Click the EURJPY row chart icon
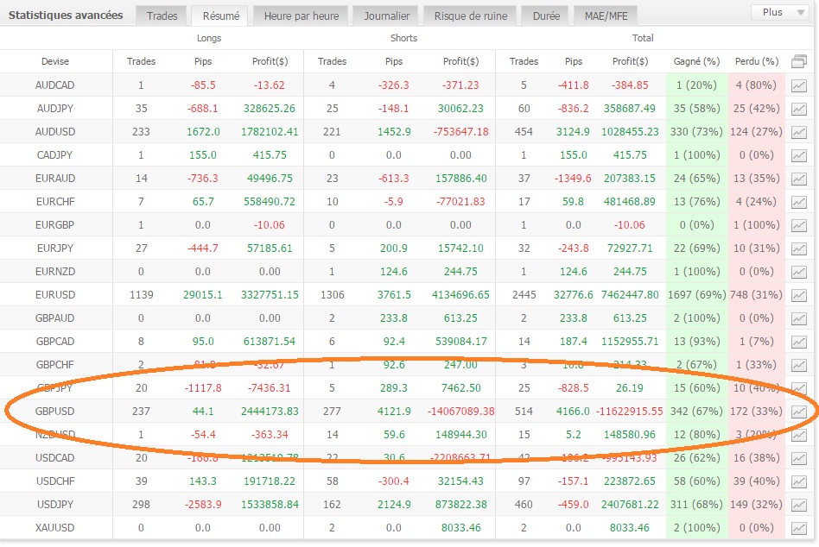The height and width of the screenshot is (547, 819). click(799, 248)
